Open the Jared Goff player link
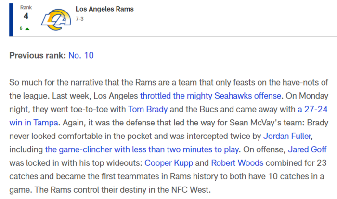337x199 pixels. point(307,149)
